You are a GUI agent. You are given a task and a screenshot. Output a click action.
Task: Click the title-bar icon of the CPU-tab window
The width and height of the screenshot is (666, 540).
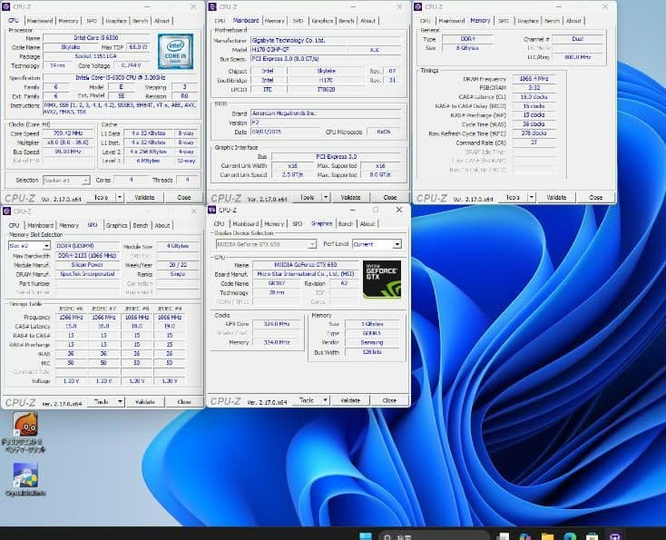[x=6, y=6]
